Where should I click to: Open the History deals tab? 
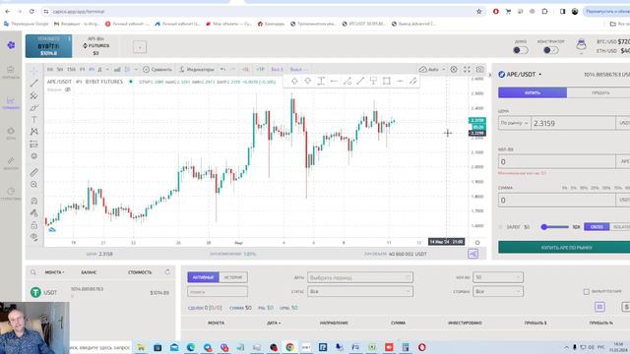(x=233, y=277)
